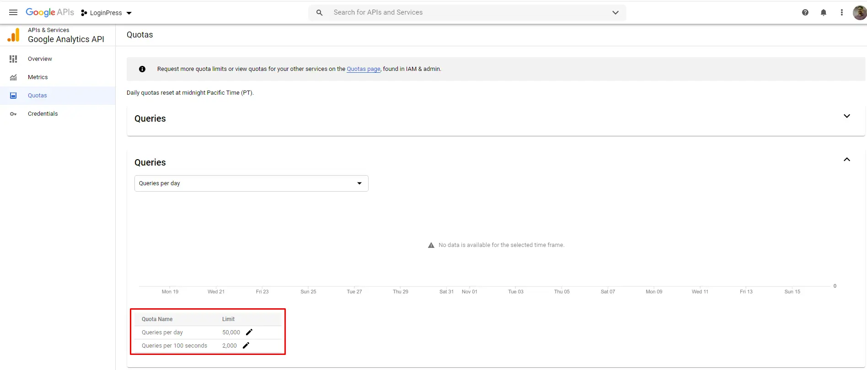Follow the Quotas page link

(x=363, y=69)
